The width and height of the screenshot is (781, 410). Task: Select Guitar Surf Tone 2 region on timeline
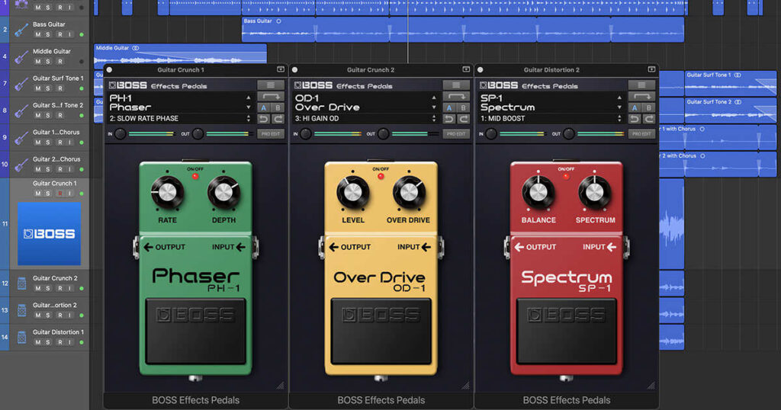pyautogui.click(x=731, y=110)
